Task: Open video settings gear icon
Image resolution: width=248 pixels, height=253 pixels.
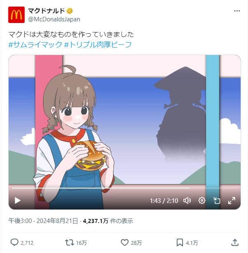Action: click(x=202, y=200)
